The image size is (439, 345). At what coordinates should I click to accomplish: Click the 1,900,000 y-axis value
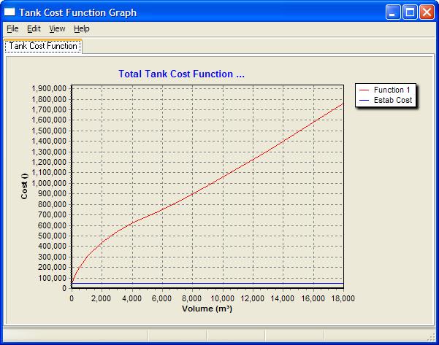pyautogui.click(x=49, y=89)
